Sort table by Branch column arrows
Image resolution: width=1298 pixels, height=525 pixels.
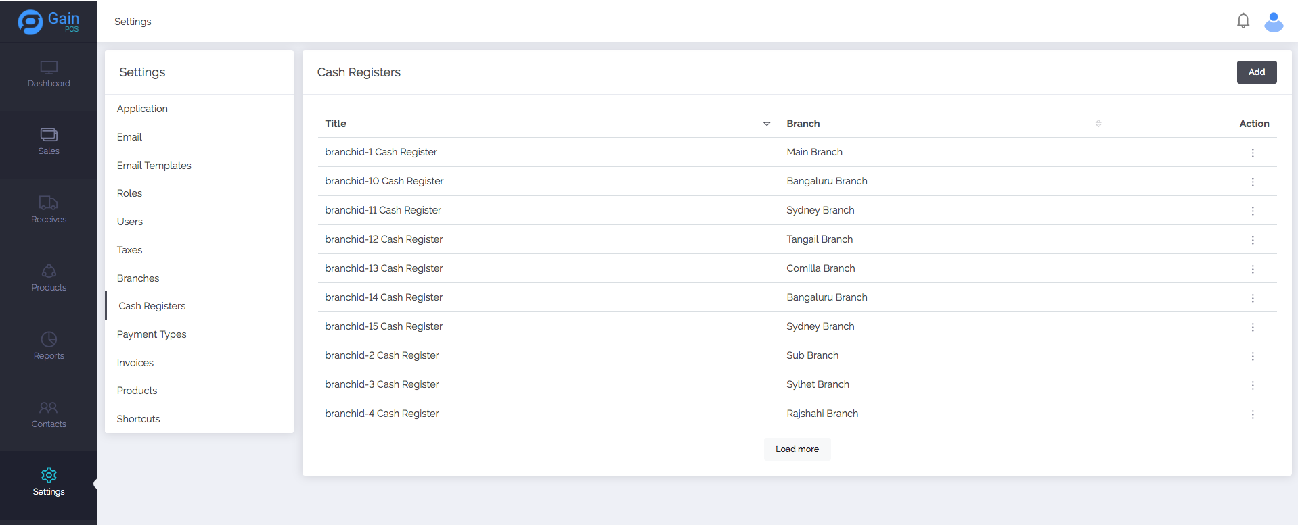1098,124
